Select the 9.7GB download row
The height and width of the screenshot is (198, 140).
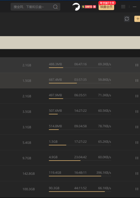70,158
